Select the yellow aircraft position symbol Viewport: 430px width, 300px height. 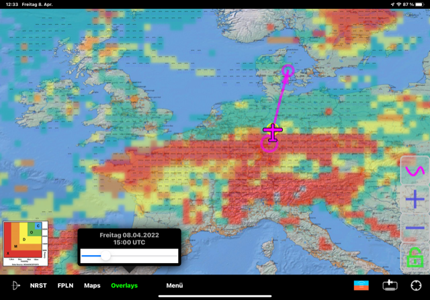[272, 132]
